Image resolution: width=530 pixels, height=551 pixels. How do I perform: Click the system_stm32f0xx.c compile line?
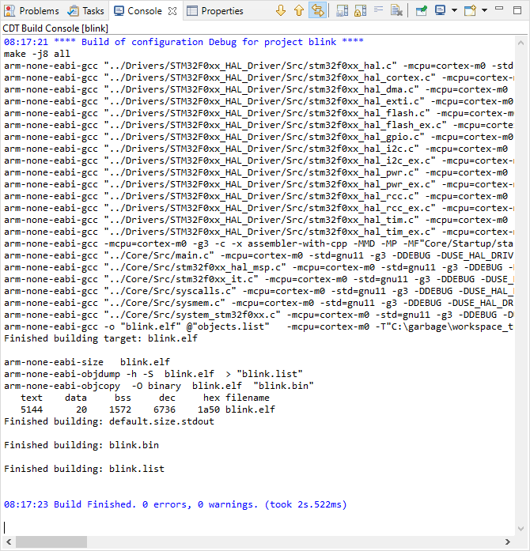click(259, 315)
